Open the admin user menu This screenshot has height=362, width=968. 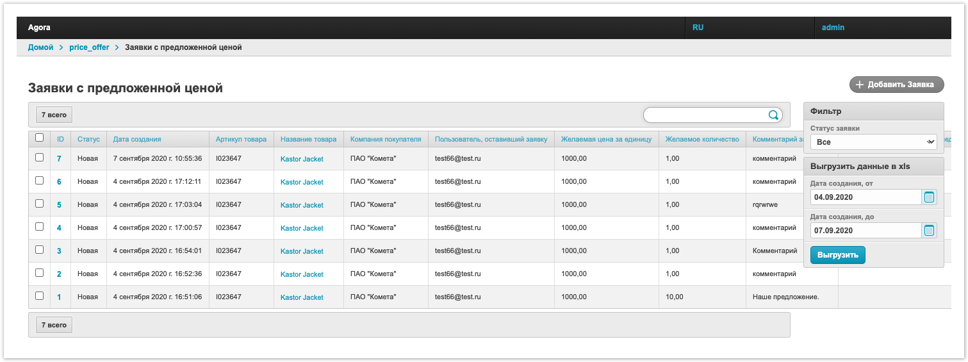pyautogui.click(x=833, y=28)
